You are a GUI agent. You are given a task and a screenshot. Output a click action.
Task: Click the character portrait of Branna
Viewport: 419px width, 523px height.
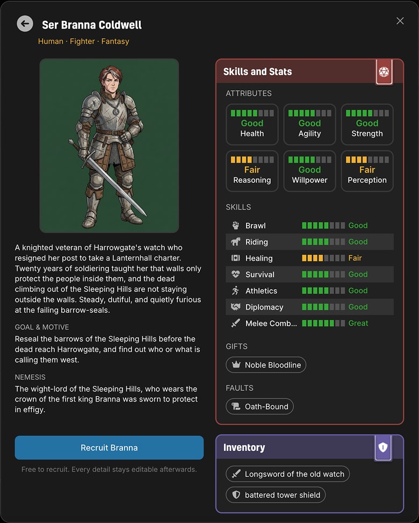110,146
